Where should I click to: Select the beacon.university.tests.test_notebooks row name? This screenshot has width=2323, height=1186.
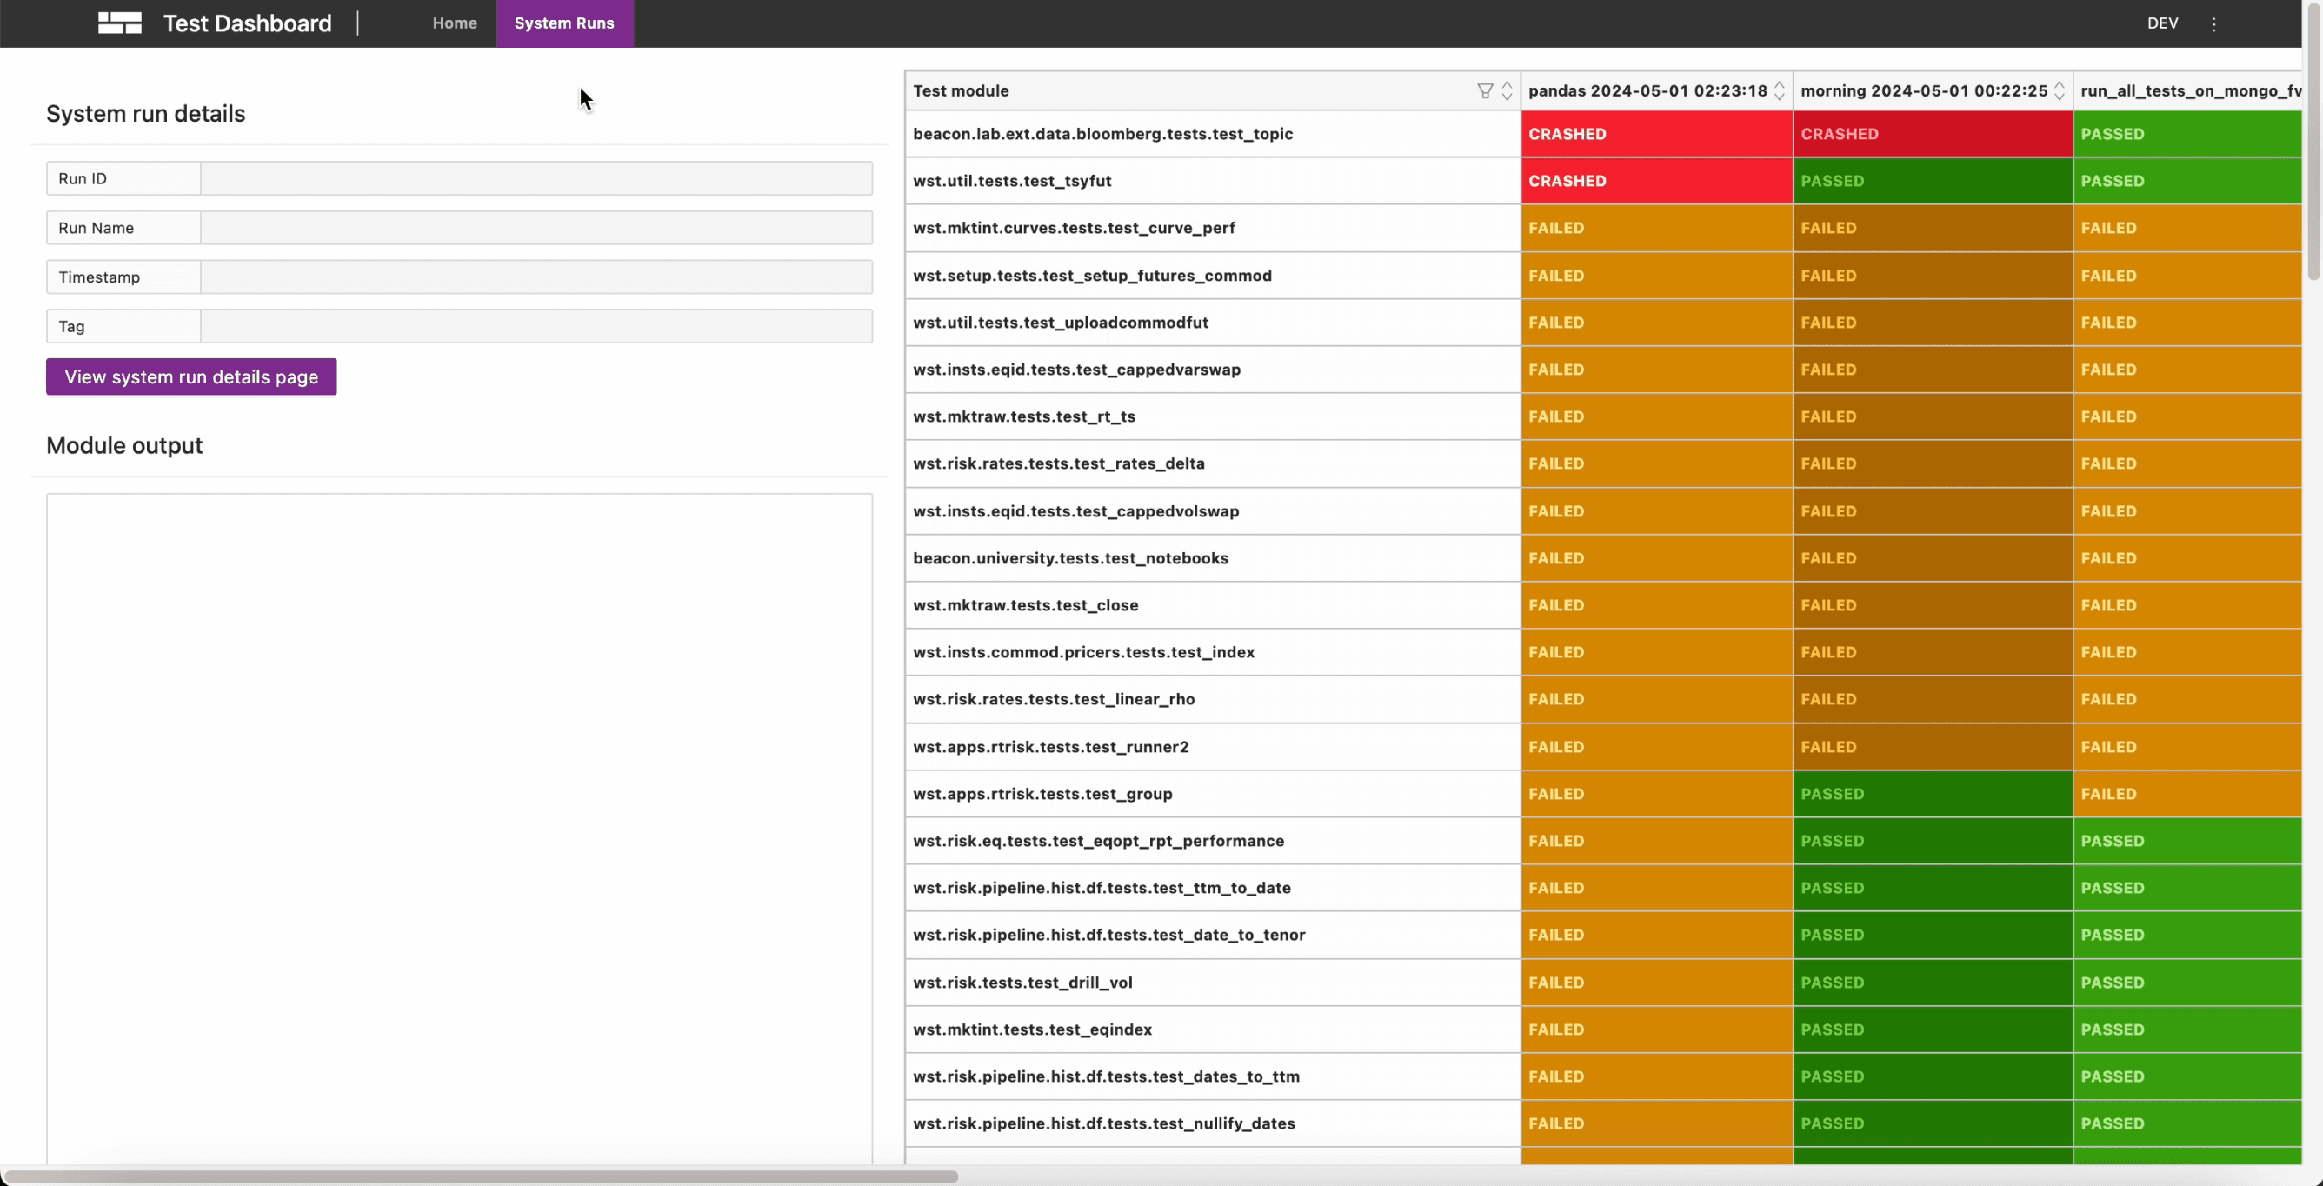(x=1069, y=558)
